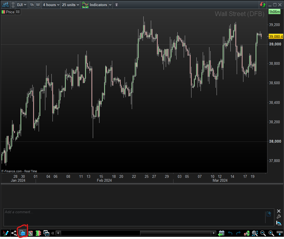
Task: Click the auto-fit zoom magnifier icon
Action: [x=255, y=233]
